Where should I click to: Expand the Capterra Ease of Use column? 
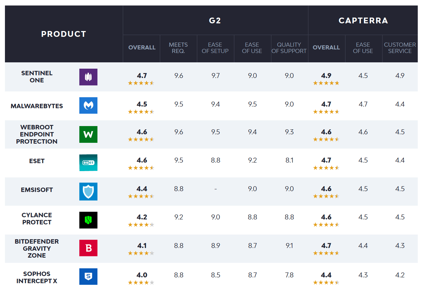pyautogui.click(x=363, y=48)
